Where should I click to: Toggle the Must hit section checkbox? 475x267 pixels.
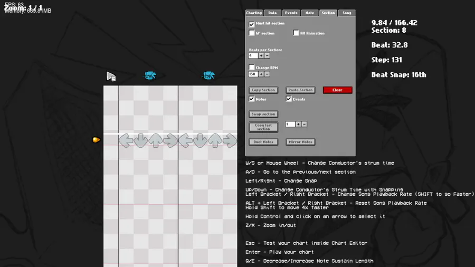click(251, 24)
